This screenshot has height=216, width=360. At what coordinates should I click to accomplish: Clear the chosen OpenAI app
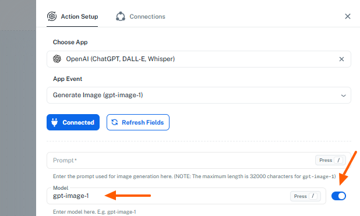tap(341, 59)
